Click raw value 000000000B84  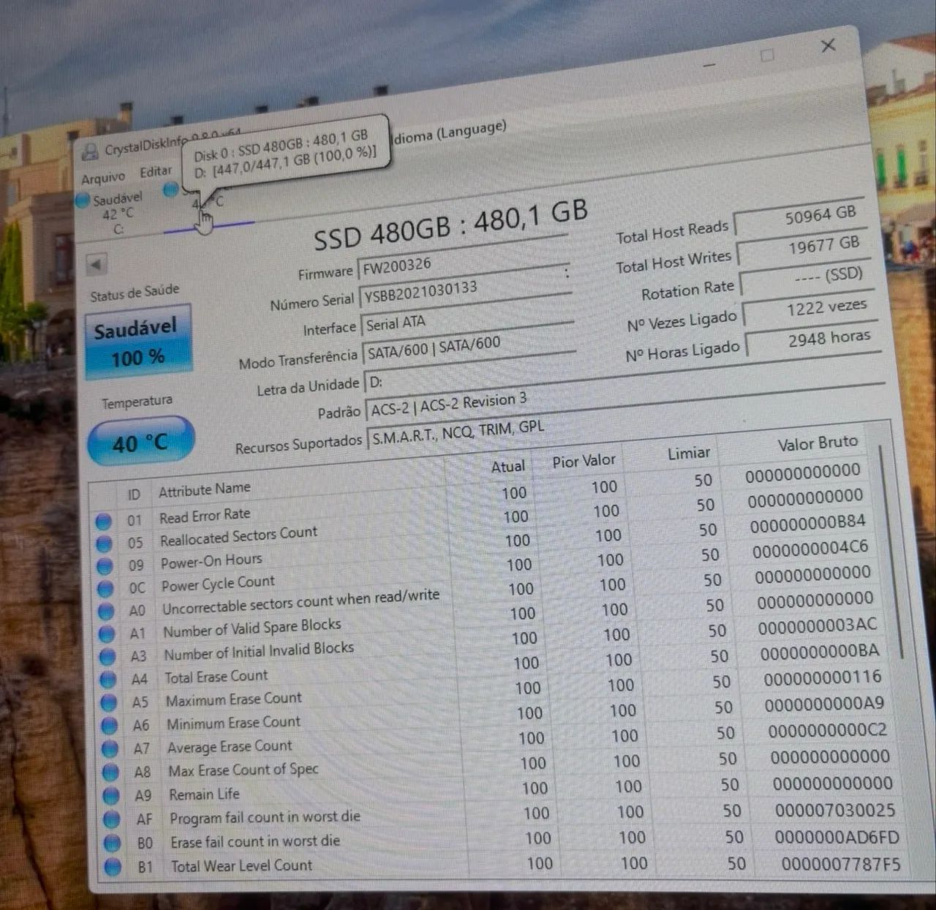click(x=807, y=523)
